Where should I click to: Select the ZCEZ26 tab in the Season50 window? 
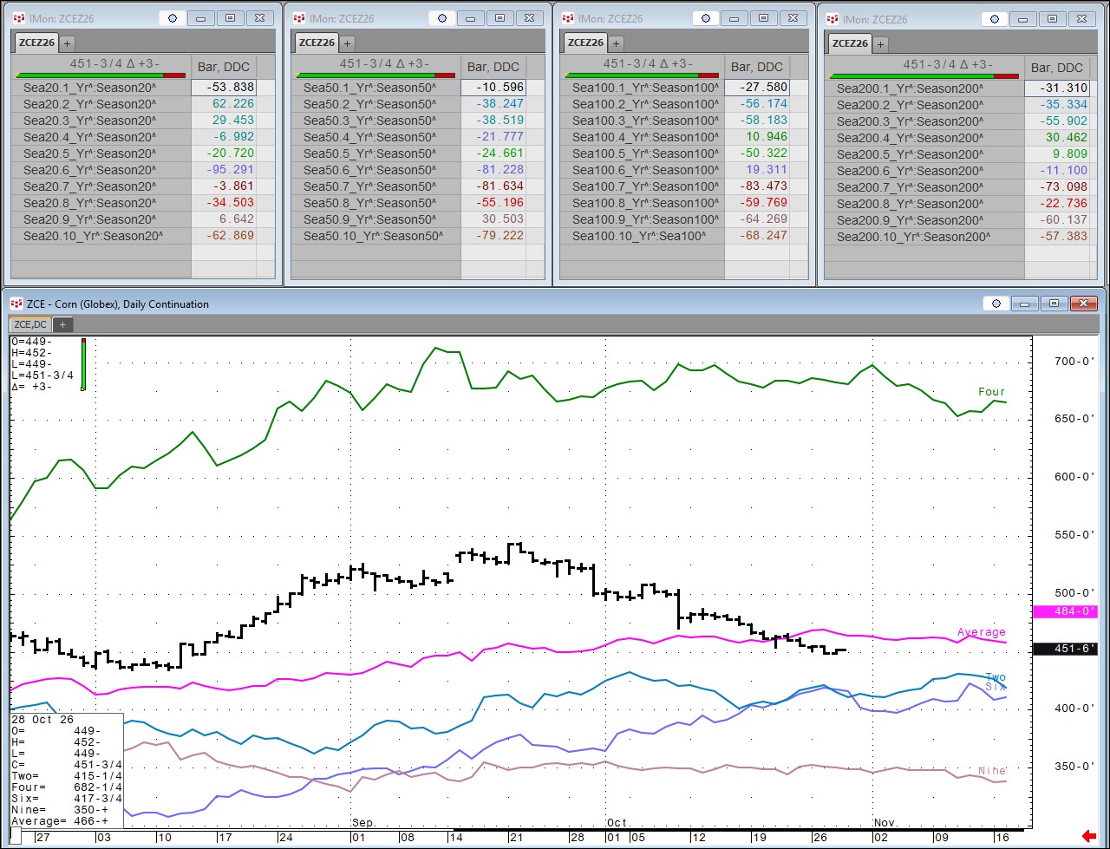pos(316,42)
